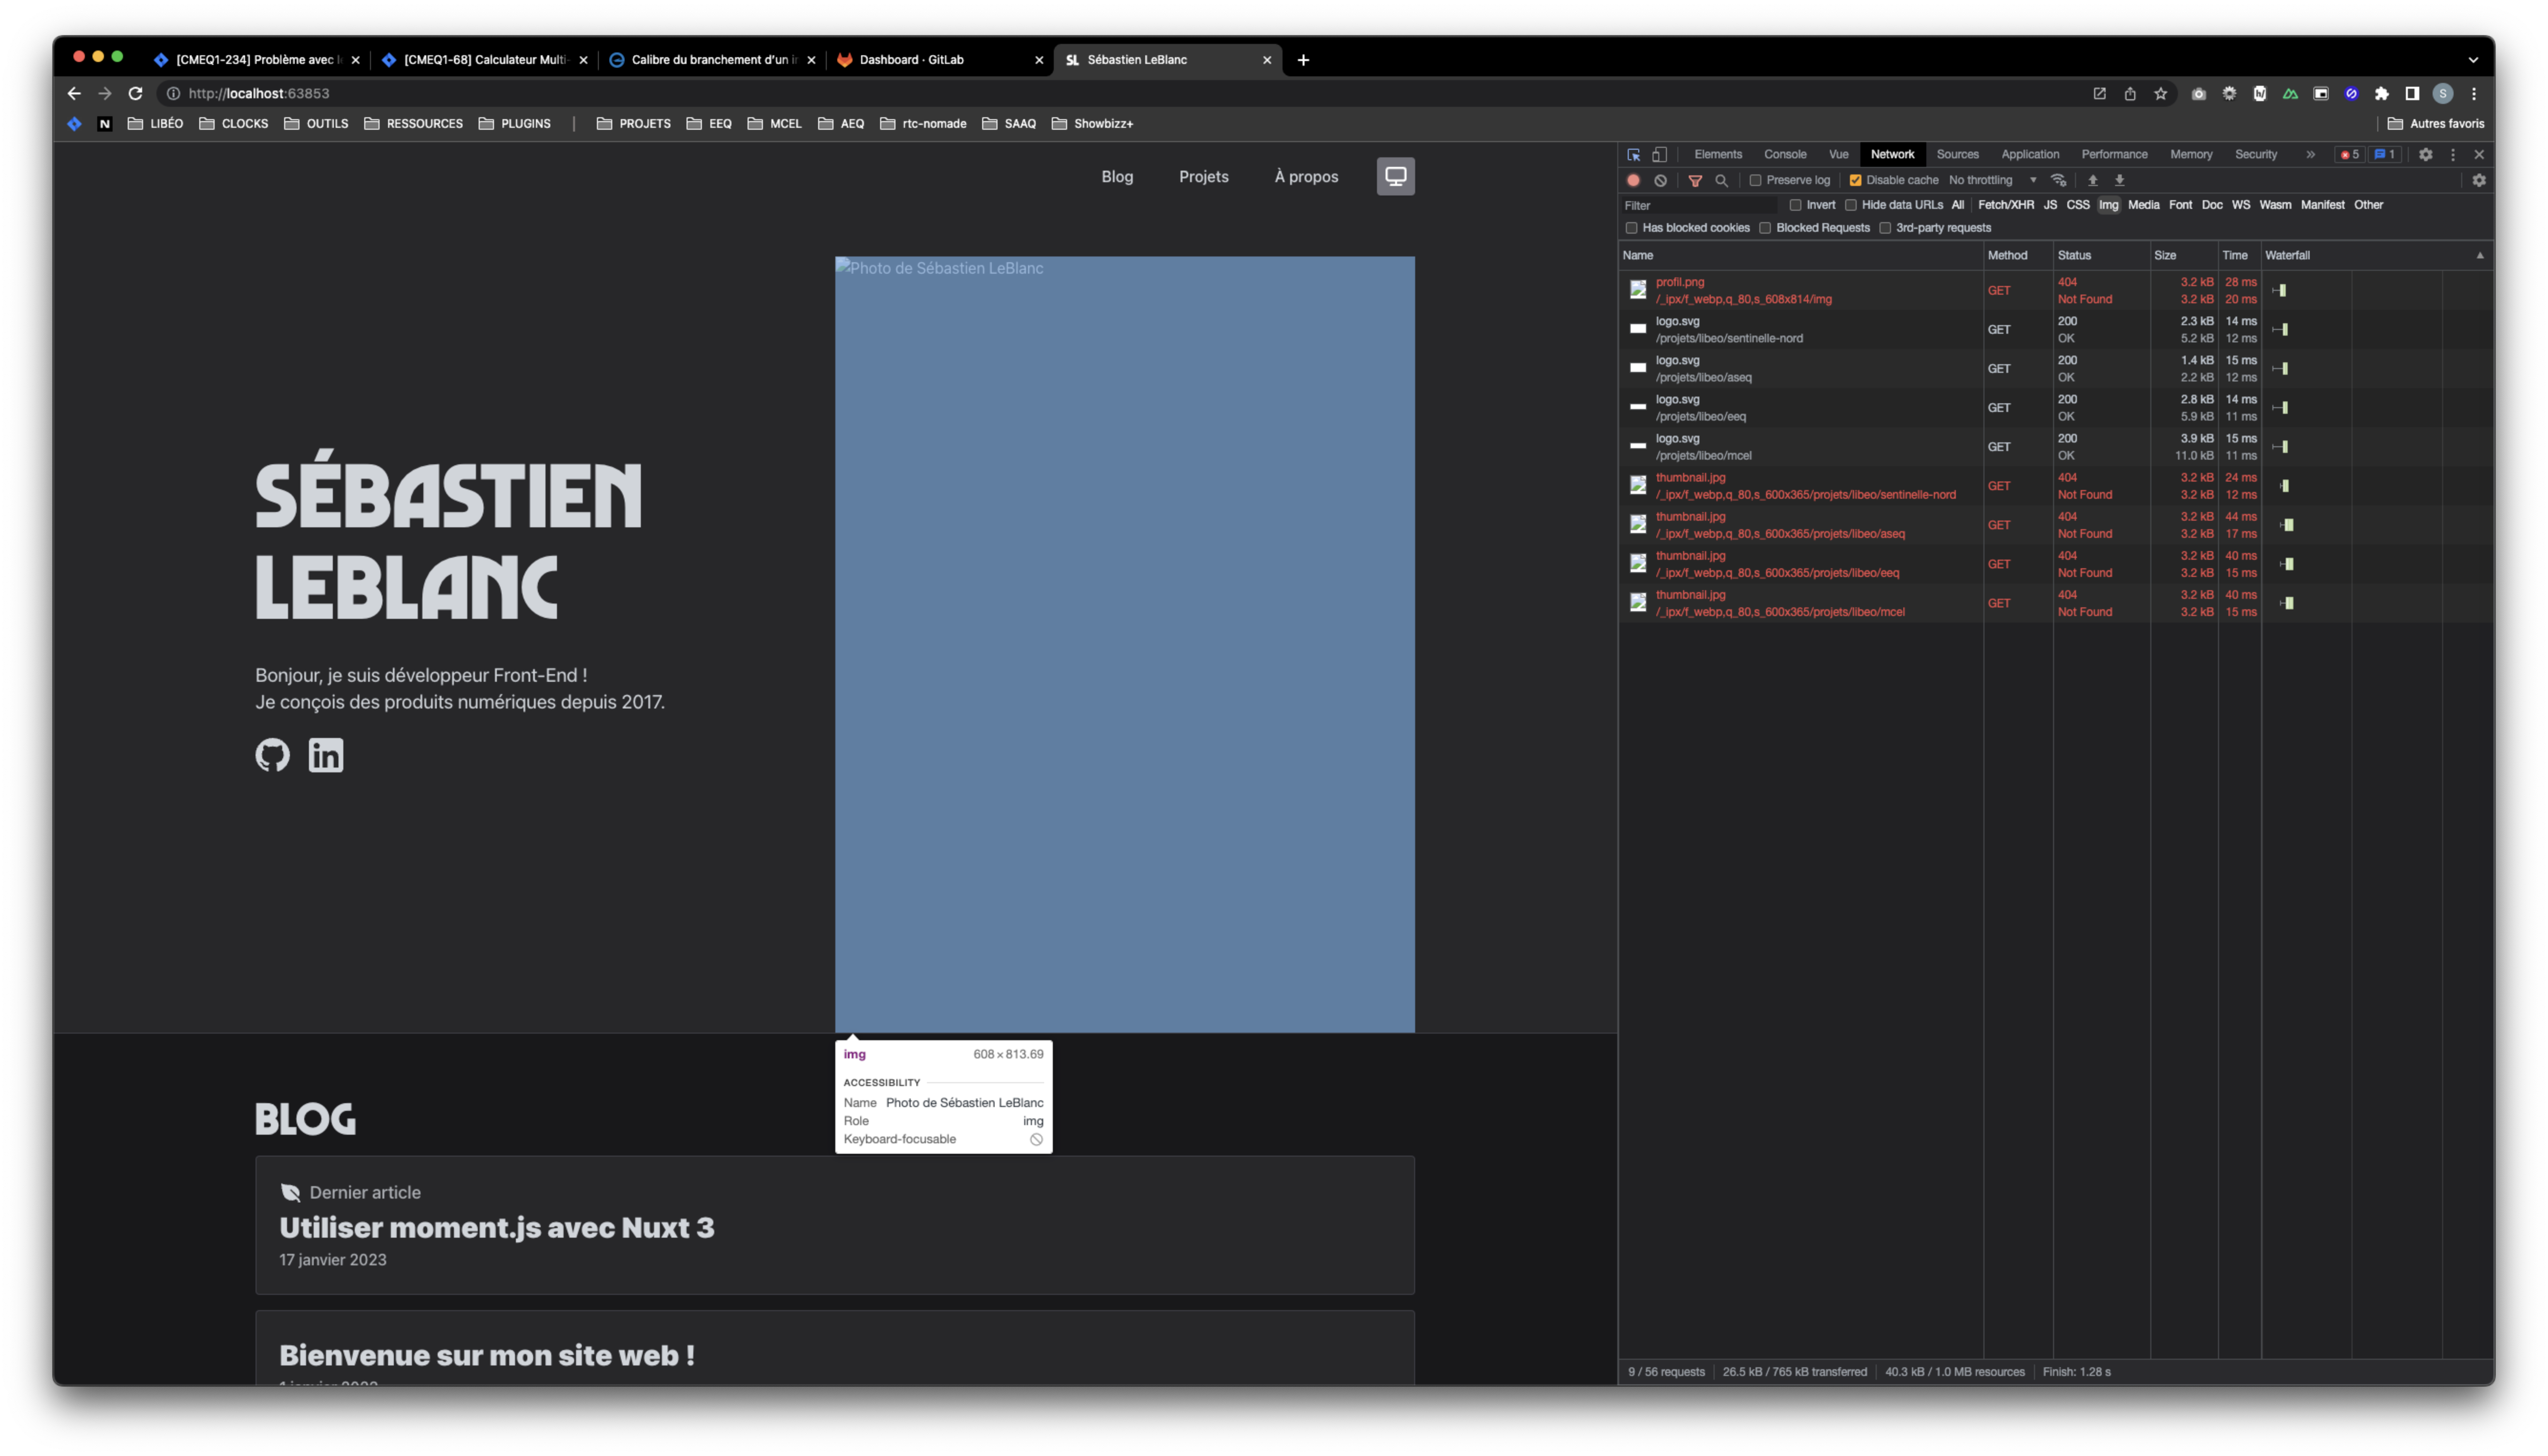2548x1456 pixels.
Task: Switch to the Elements tab
Action: pos(1718,155)
